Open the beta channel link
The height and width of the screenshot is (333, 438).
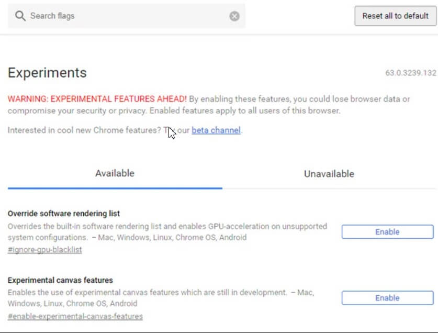217,130
